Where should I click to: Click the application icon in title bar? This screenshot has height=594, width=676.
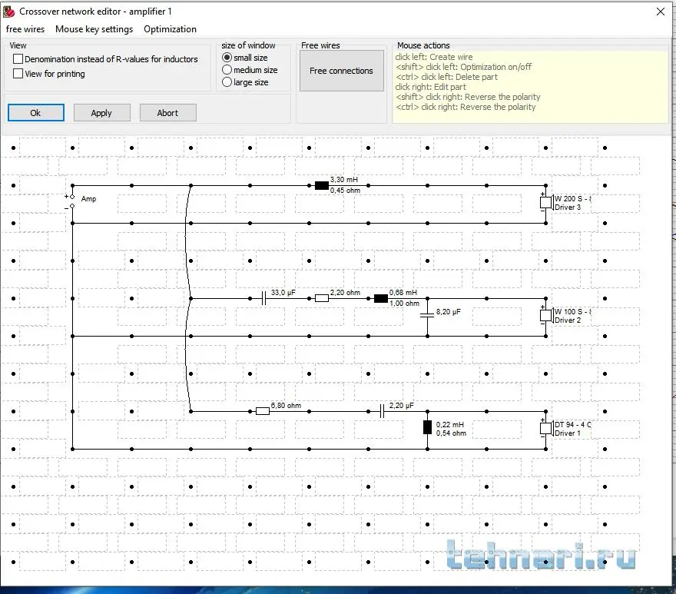[x=8, y=12]
